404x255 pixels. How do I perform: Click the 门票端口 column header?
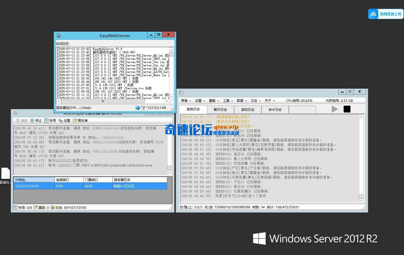pyautogui.click(x=98, y=180)
